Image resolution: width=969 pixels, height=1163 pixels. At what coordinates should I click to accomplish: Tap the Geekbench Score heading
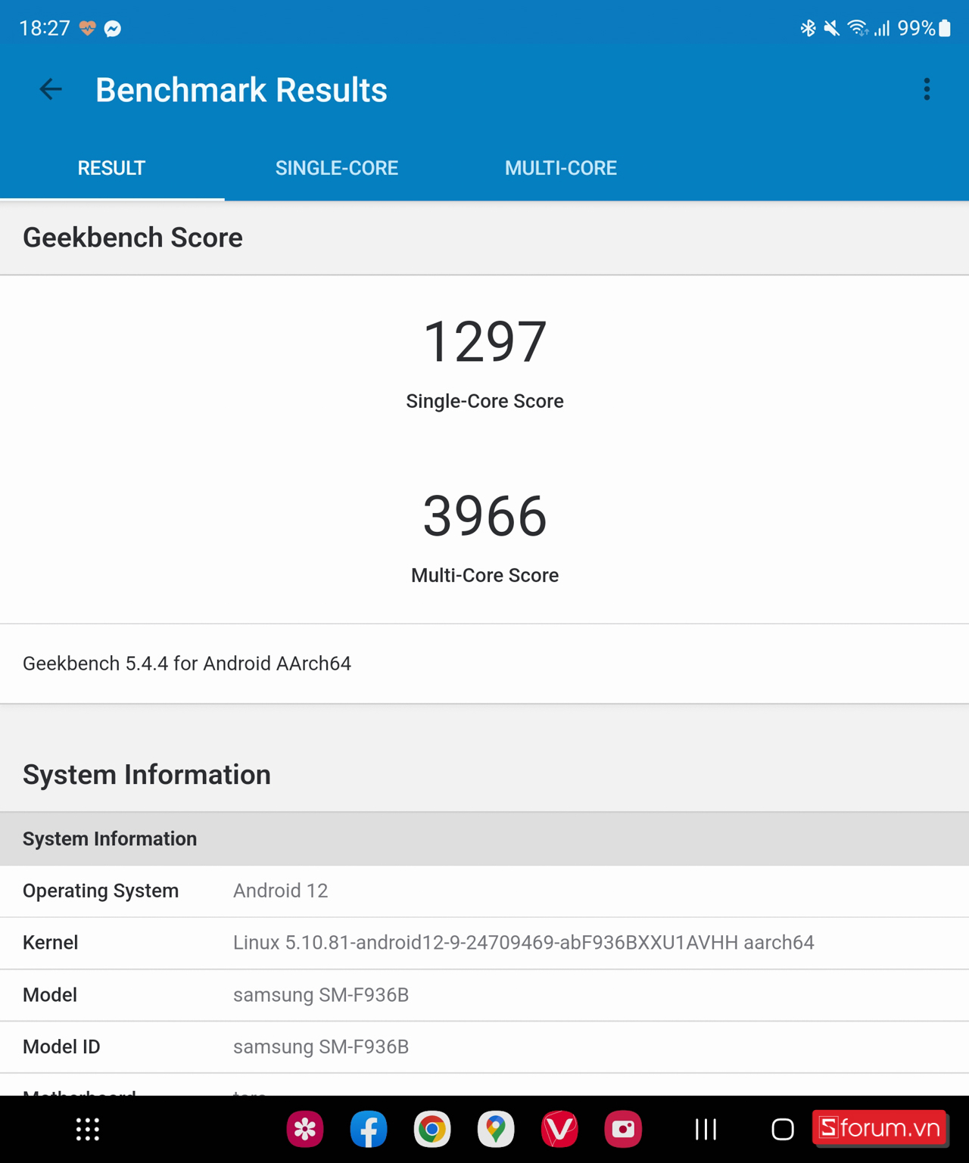[132, 238]
